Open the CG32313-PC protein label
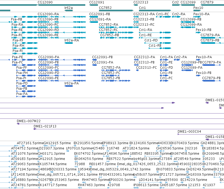 pos(146,67)
